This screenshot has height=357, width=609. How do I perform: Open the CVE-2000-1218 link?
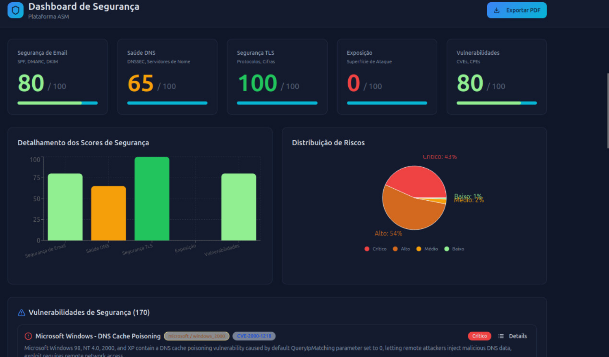tap(254, 336)
